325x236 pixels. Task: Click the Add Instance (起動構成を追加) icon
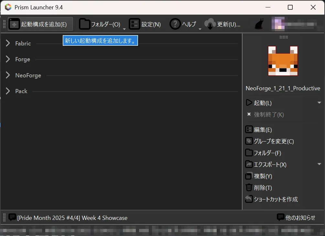14,25
